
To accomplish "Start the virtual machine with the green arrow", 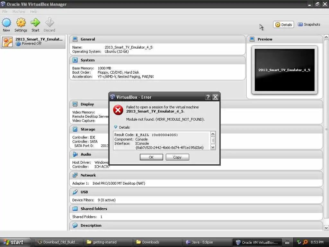I will [35, 23].
